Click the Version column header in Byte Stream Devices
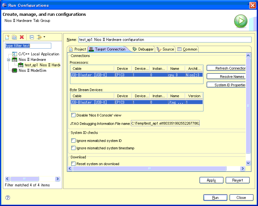Screen dimensions: 258x206 tap(194, 96)
